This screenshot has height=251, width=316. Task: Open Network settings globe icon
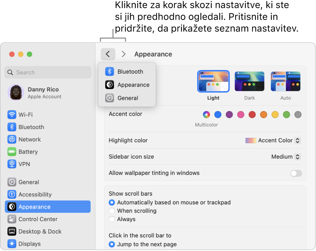click(x=12, y=139)
